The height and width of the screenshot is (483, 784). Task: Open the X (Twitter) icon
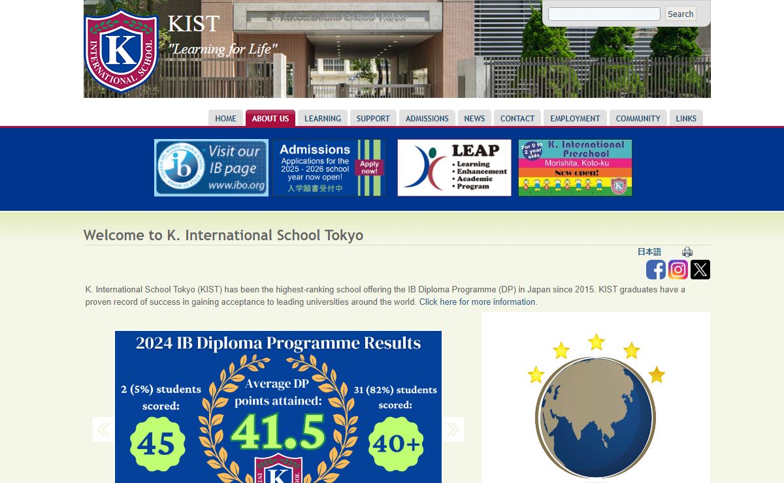pos(700,270)
